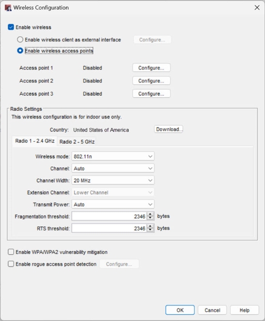Image resolution: width=265 pixels, height=321 pixels.
Task: Increase Fragmentation threshold with up arrow
Action: click(x=150, y=214)
